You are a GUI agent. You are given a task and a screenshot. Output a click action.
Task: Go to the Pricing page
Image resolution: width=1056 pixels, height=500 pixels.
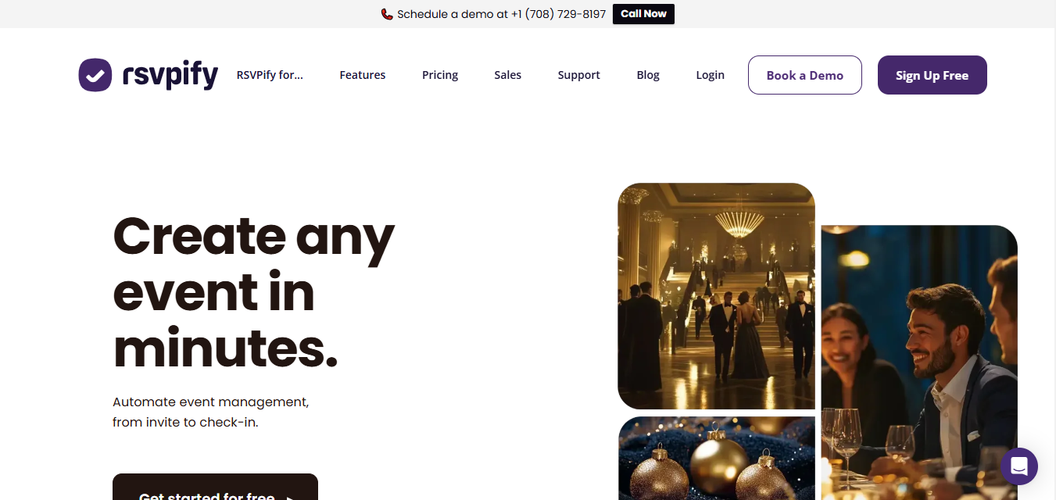point(440,75)
